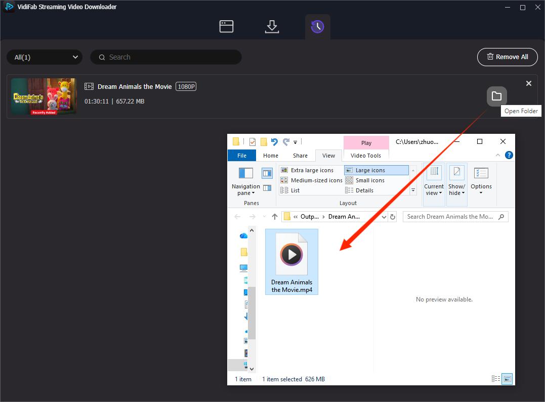Open the Navigation pane dropdown
Viewport: 545px width, 402px height.
[x=245, y=190]
